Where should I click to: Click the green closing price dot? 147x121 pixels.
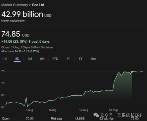[132, 72]
